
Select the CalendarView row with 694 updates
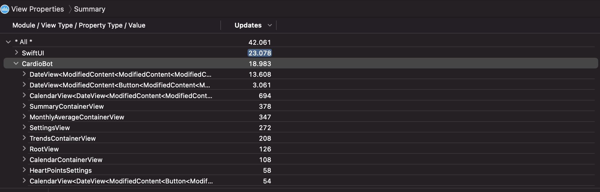[301, 96]
